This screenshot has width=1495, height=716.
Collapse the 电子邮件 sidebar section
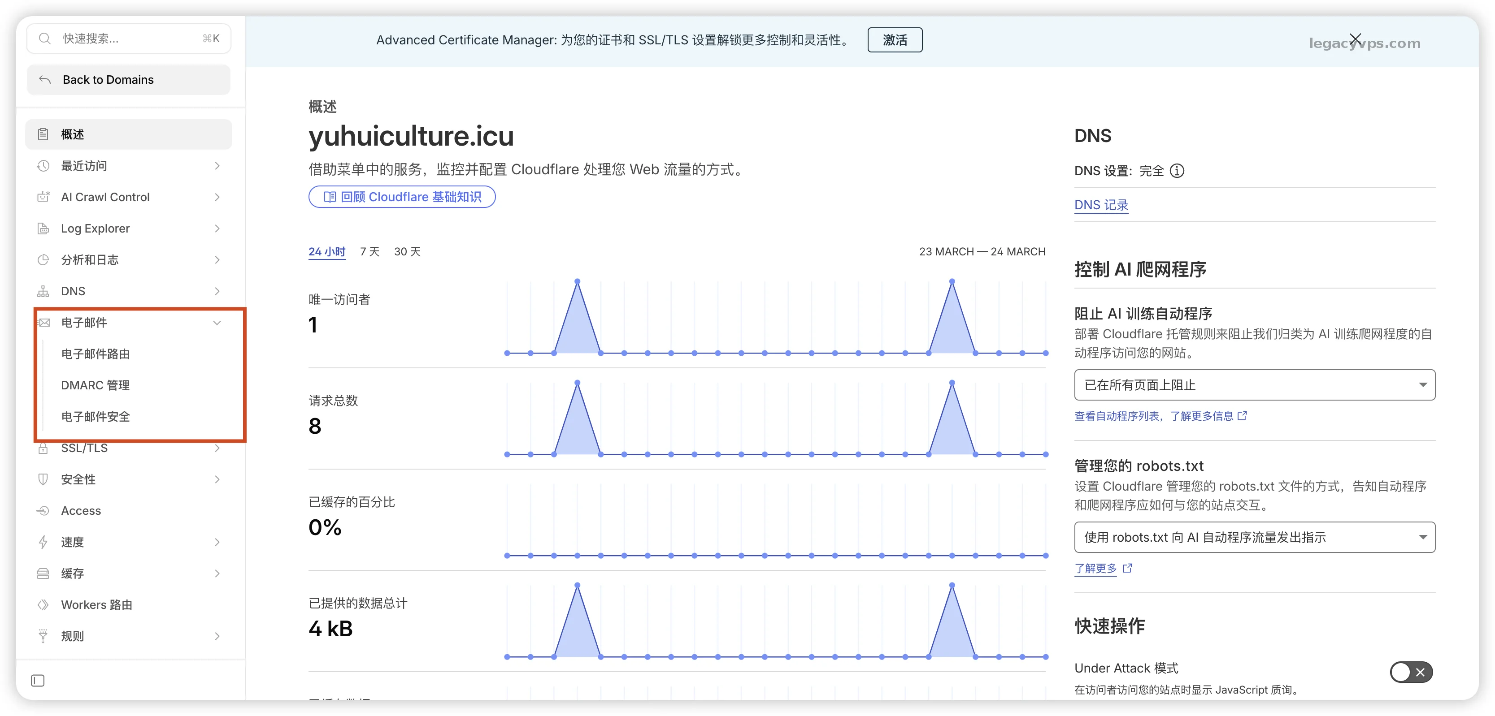coord(217,322)
